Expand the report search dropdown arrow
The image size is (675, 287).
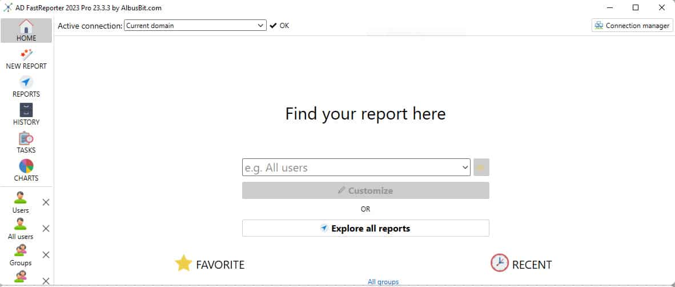[x=465, y=167]
